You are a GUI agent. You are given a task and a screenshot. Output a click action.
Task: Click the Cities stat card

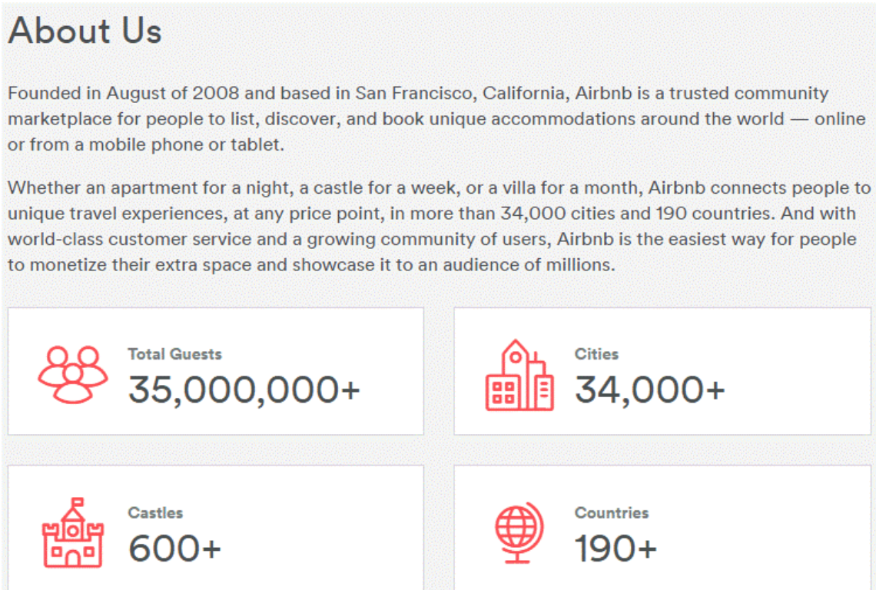tap(662, 371)
